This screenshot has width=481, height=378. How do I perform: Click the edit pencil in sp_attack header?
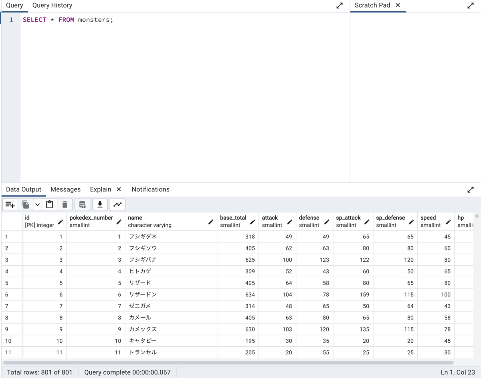[x=367, y=222]
